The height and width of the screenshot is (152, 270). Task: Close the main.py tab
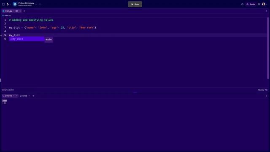click(x=20, y=11)
